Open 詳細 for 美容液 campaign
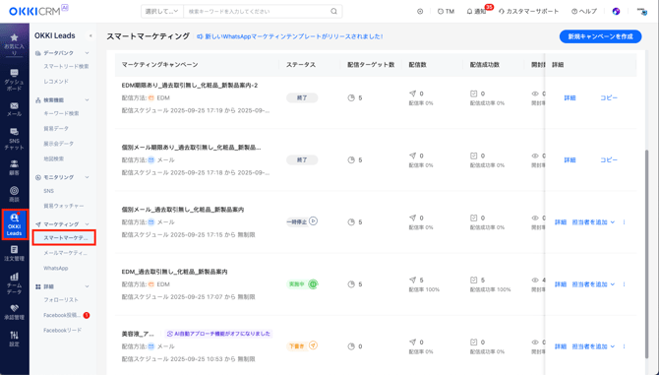659x375 pixels. (x=561, y=346)
